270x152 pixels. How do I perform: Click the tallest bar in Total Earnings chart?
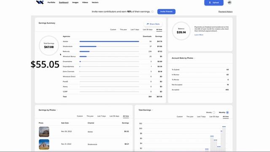click(x=224, y=139)
